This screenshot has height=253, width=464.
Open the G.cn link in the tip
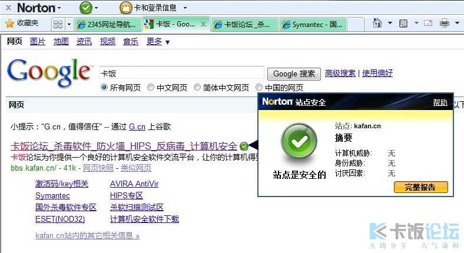click(x=137, y=127)
